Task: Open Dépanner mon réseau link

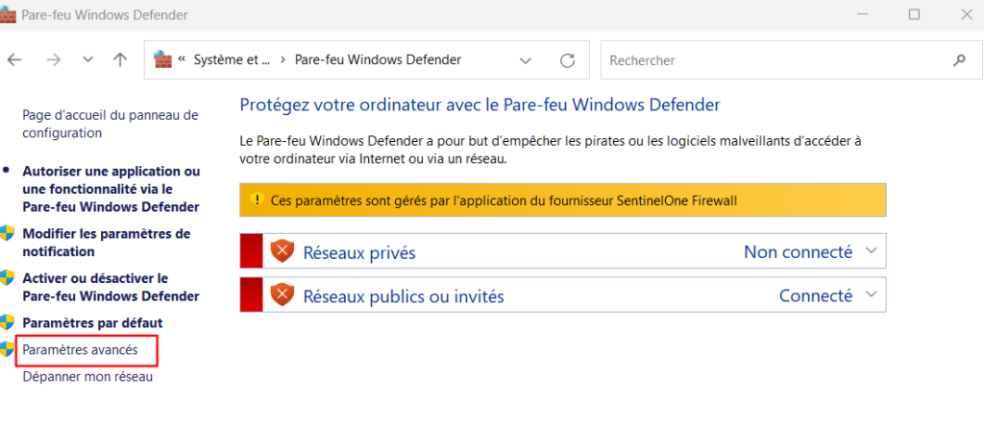Action: [87, 376]
